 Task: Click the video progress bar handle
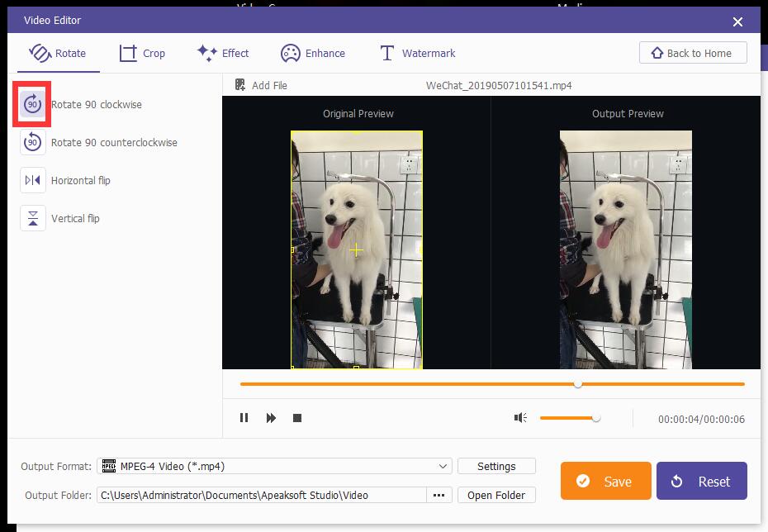pos(578,384)
